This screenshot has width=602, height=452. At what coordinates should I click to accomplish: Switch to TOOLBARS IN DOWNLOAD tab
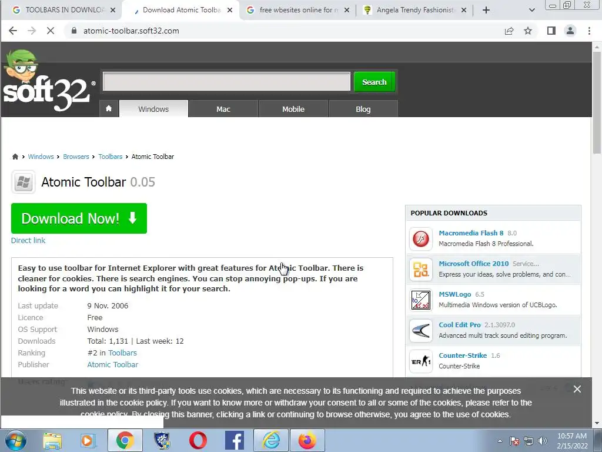[59, 10]
